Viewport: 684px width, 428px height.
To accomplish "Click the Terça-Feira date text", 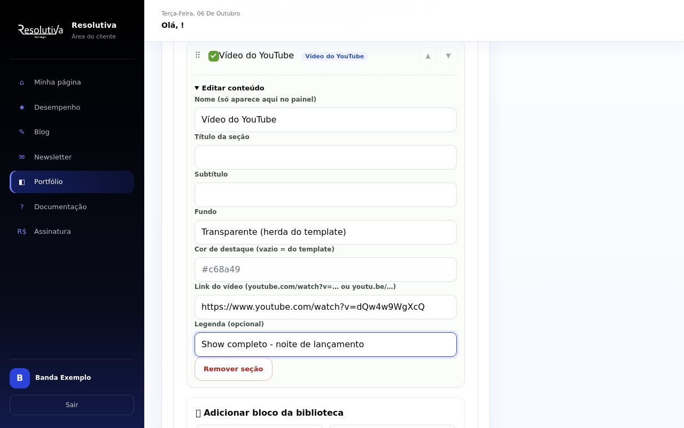I will point(200,13).
